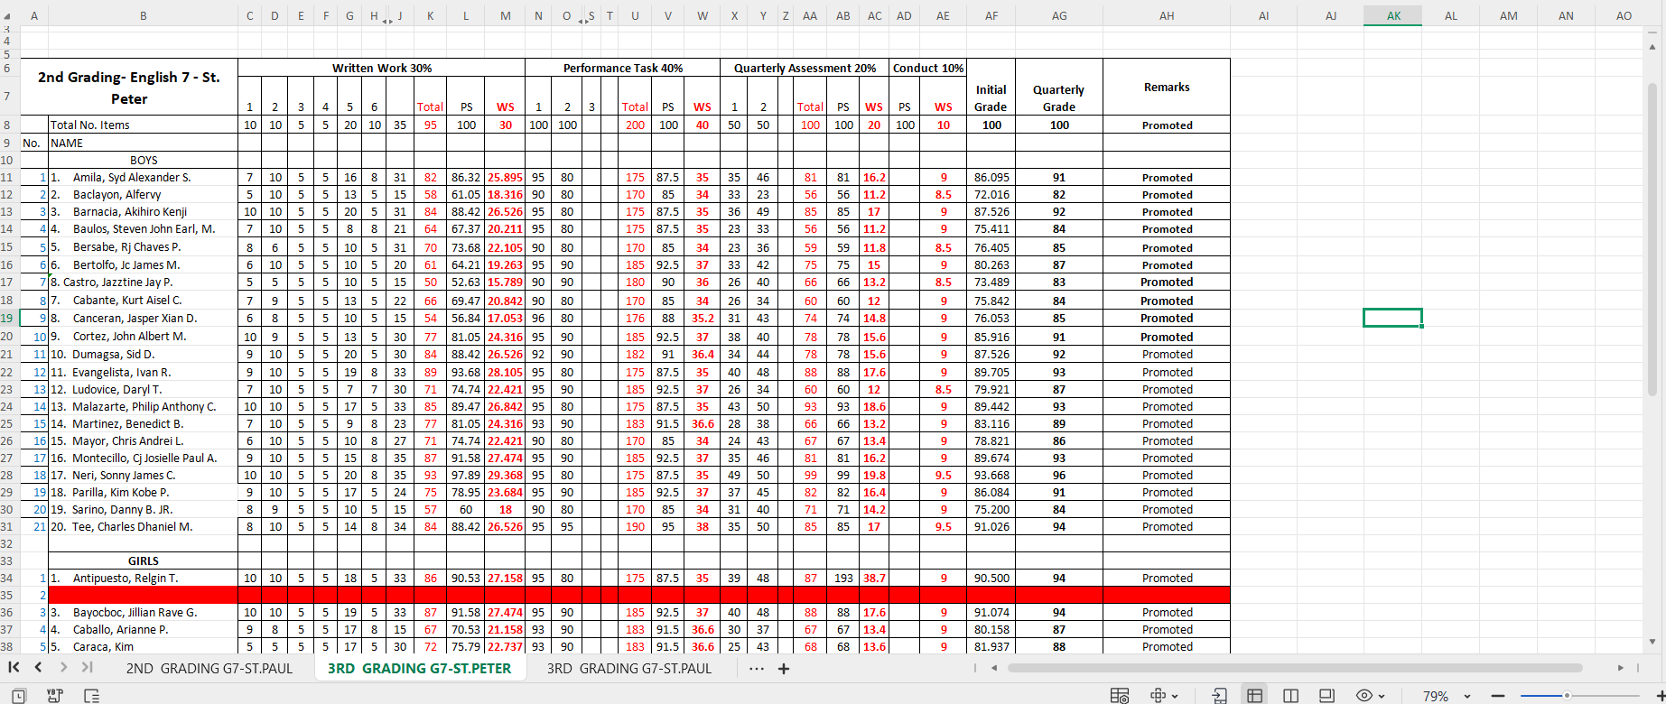Toggle Page Layout view button
Viewport: 1666px width, 704px height.
click(1326, 696)
